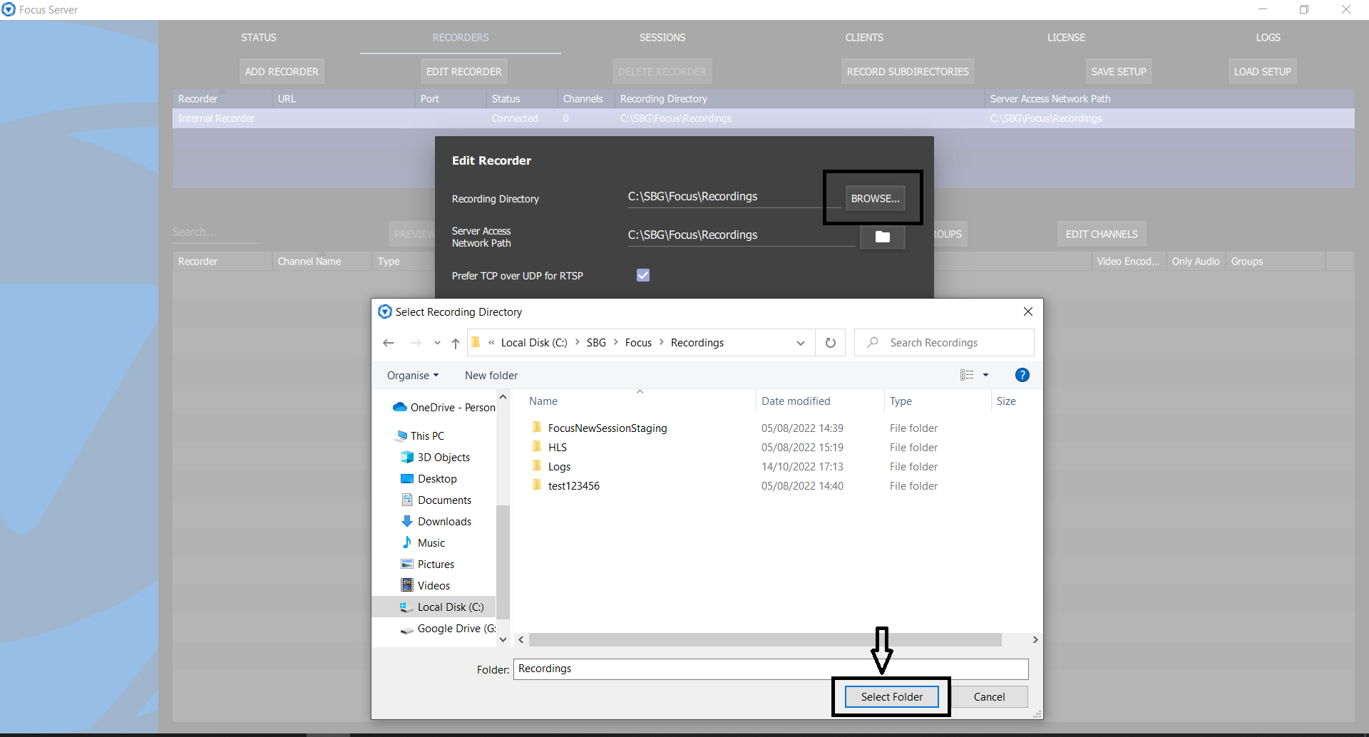The height and width of the screenshot is (737, 1369).
Task: Expand the Organise dropdown menu
Action: pos(412,376)
